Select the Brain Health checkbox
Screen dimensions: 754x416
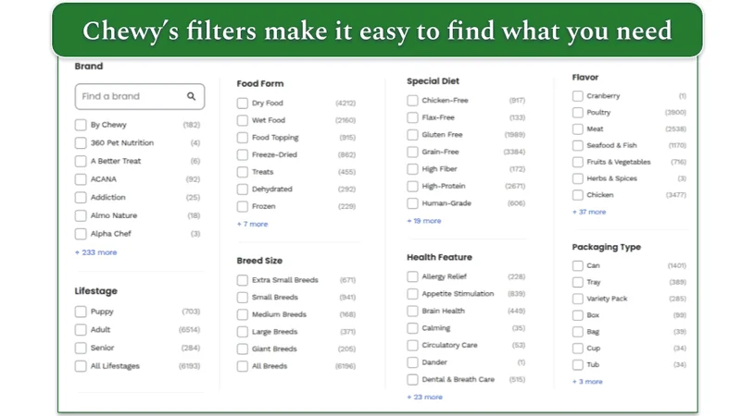click(x=412, y=312)
